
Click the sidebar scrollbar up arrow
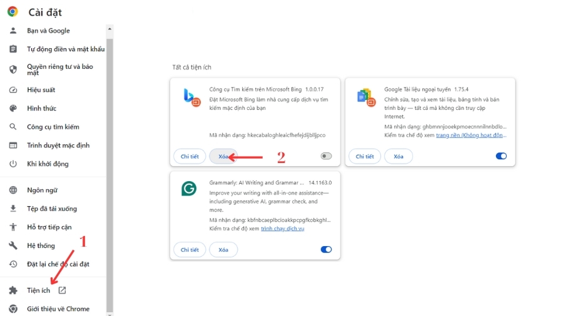click(109, 29)
